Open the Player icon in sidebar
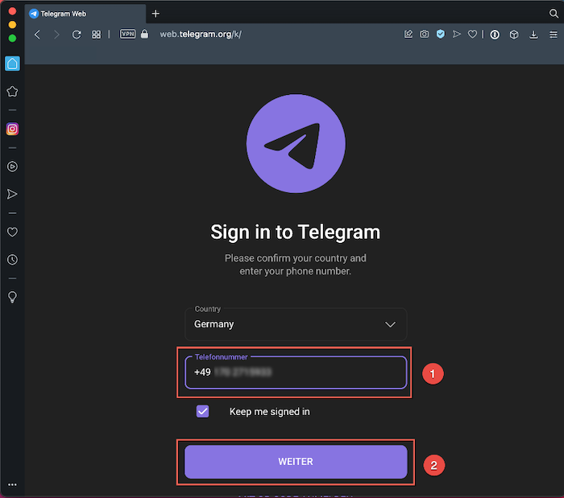564x498 pixels. (12, 167)
